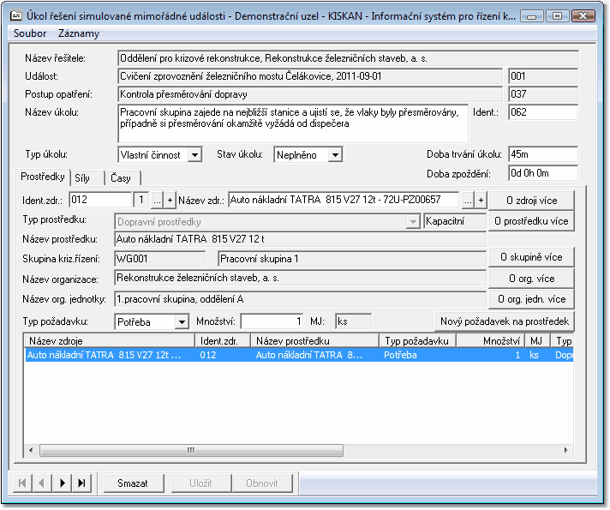The width and height of the screenshot is (610, 510).
Task: Open the Záznamy menu
Action: [79, 33]
